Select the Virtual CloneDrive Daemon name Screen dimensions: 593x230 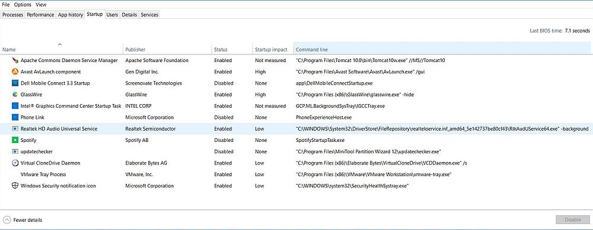coord(50,163)
